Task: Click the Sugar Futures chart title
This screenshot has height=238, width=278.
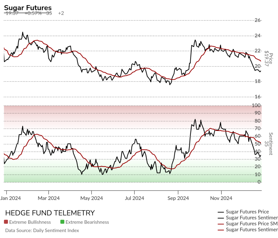Action: [x=28, y=8]
